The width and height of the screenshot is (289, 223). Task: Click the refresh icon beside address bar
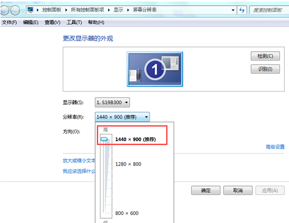click(242, 10)
